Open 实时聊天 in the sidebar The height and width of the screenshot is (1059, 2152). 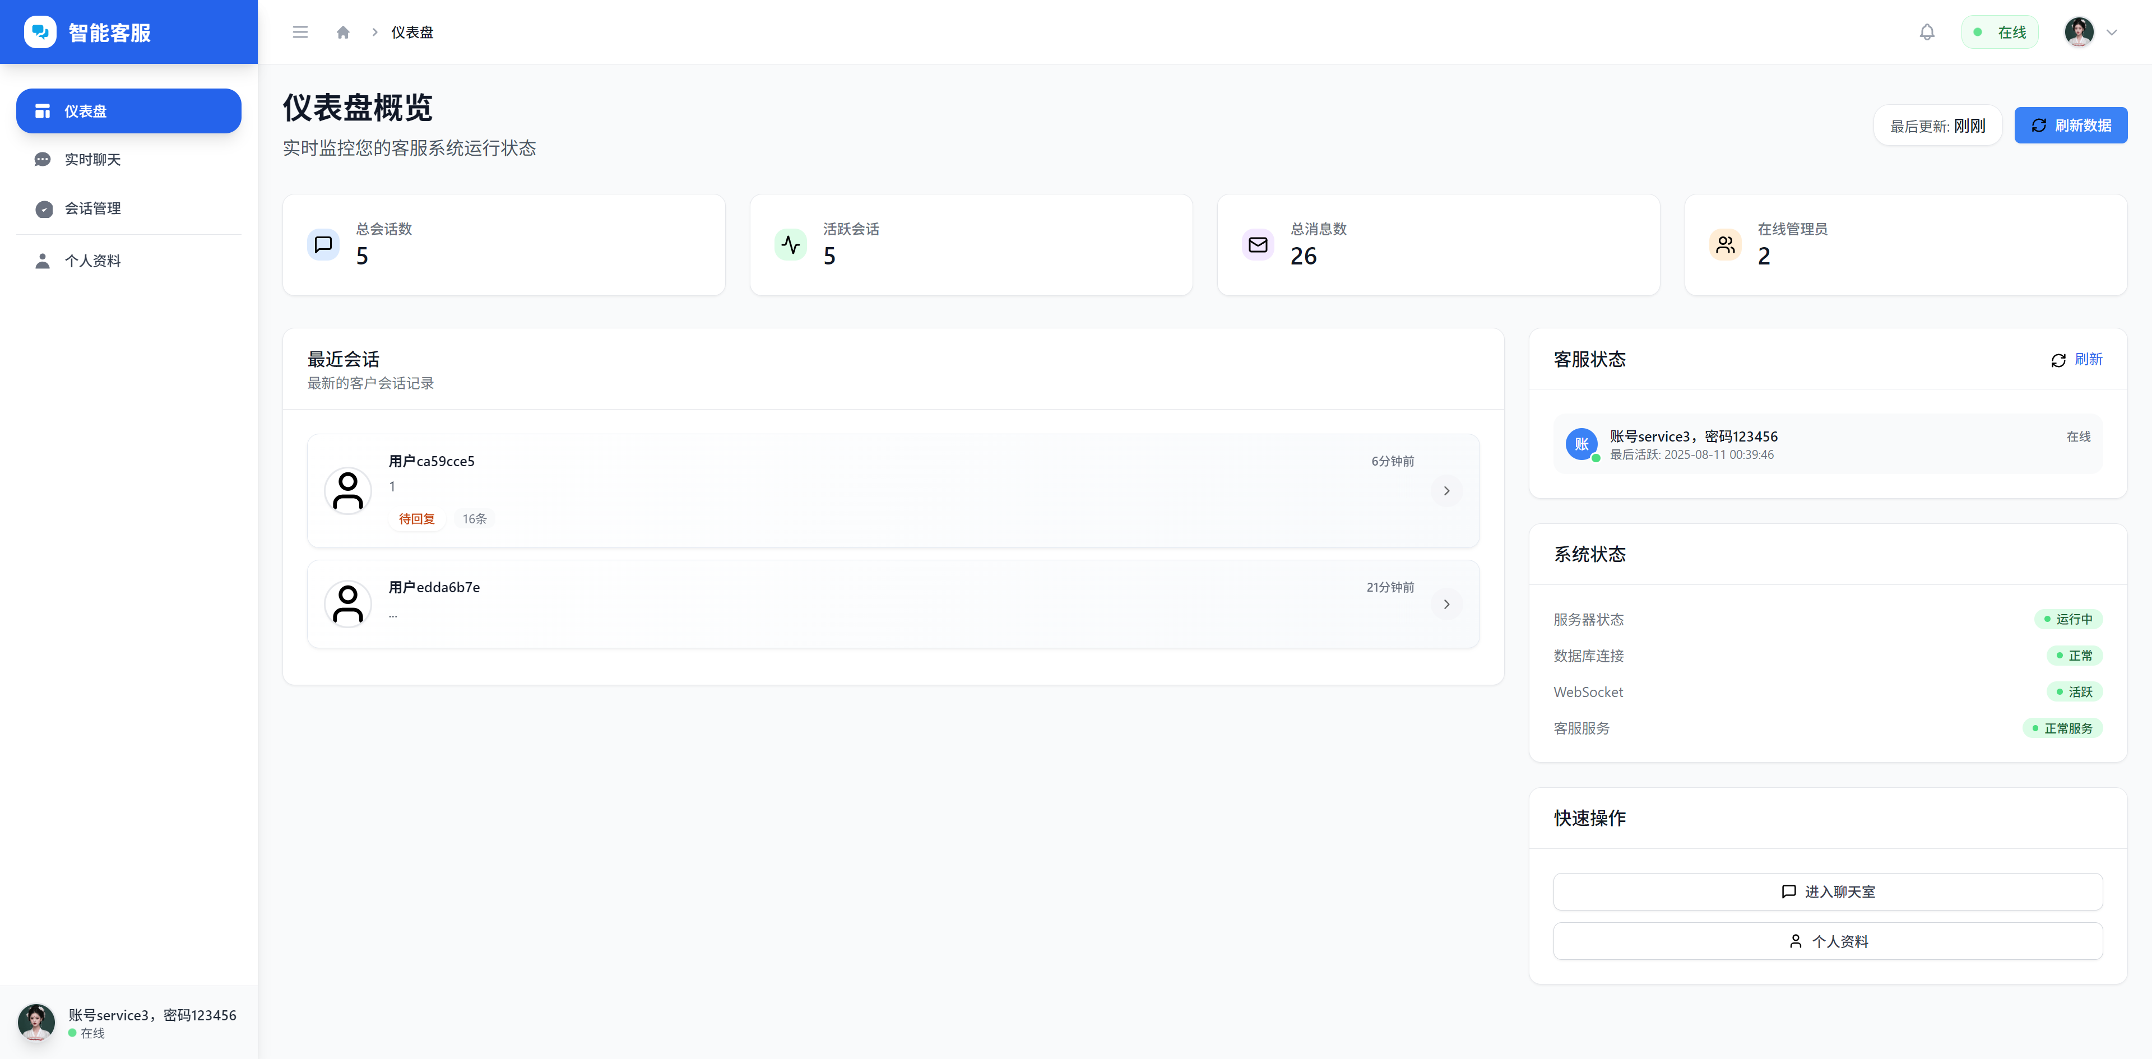(92, 160)
